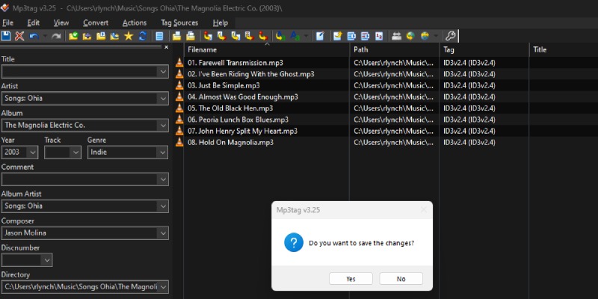Image resolution: width=598 pixels, height=299 pixels.
Task: Open the Convert menu
Action: coord(96,23)
